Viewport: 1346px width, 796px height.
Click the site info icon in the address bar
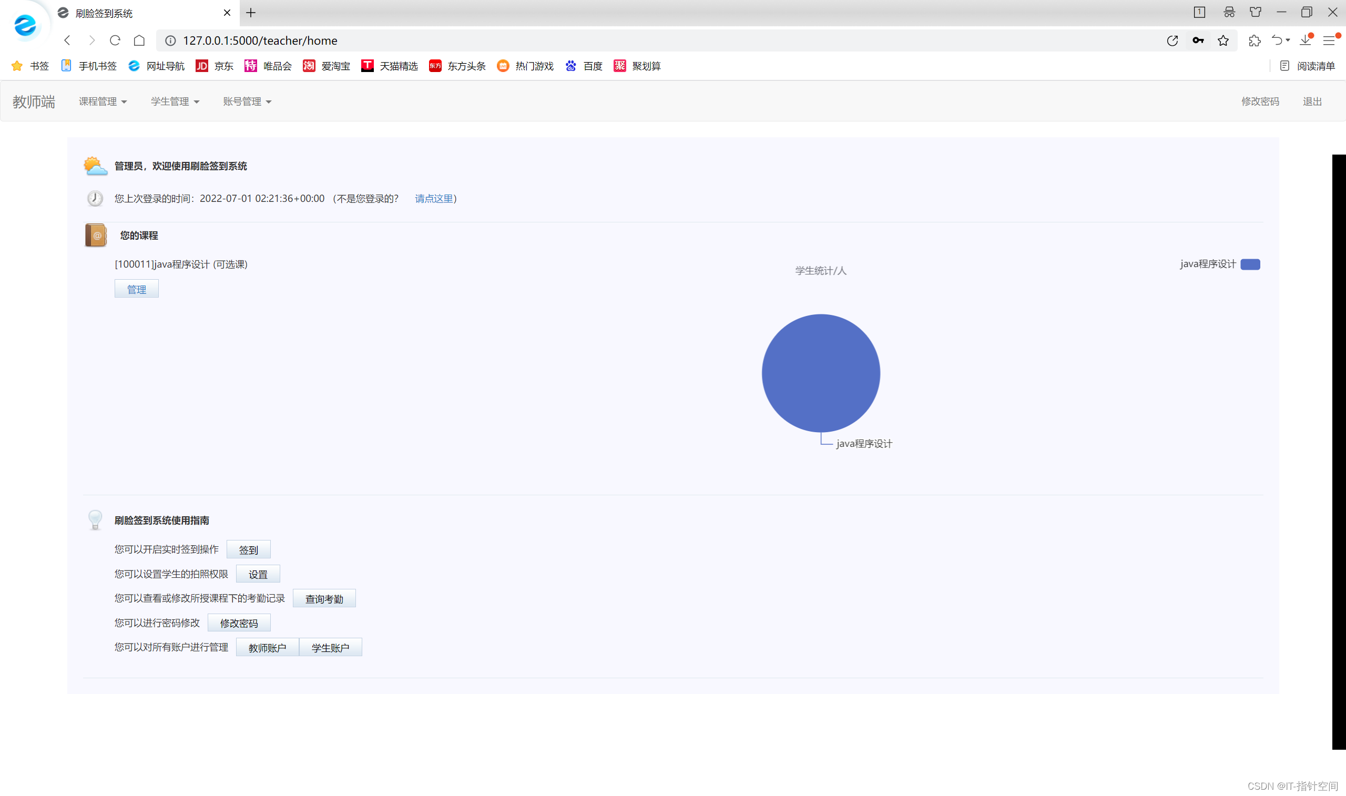click(x=170, y=41)
